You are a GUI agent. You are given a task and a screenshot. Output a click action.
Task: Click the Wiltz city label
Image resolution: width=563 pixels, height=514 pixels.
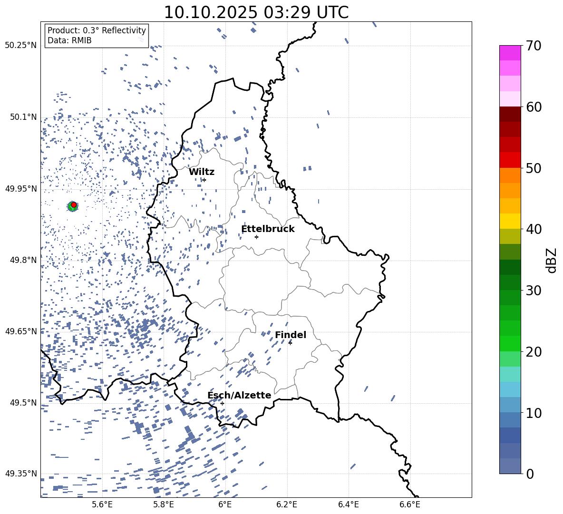(x=202, y=172)
